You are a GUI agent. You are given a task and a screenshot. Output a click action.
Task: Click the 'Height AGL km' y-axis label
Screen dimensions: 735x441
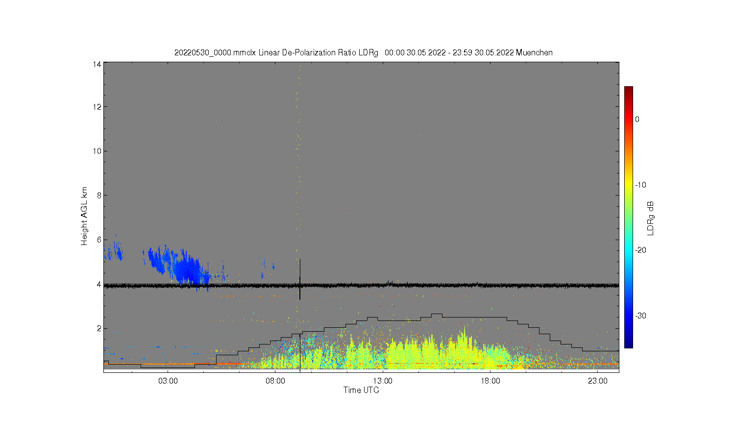[84, 216]
